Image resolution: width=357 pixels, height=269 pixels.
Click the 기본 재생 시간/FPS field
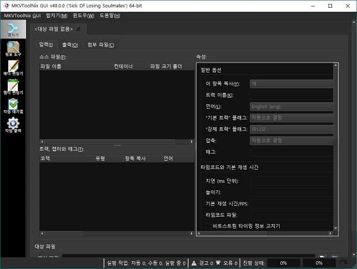(292, 204)
